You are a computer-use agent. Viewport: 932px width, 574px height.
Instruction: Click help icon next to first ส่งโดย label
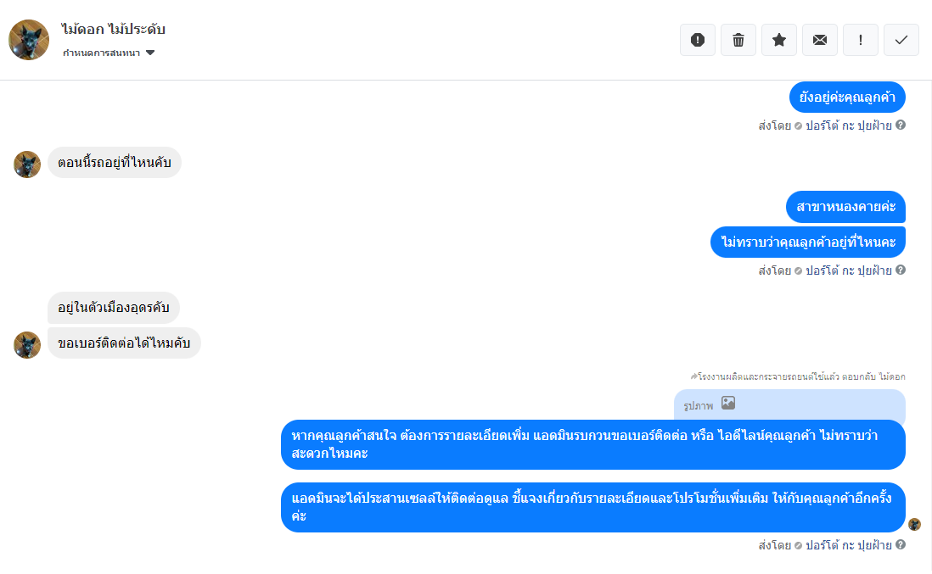click(901, 125)
